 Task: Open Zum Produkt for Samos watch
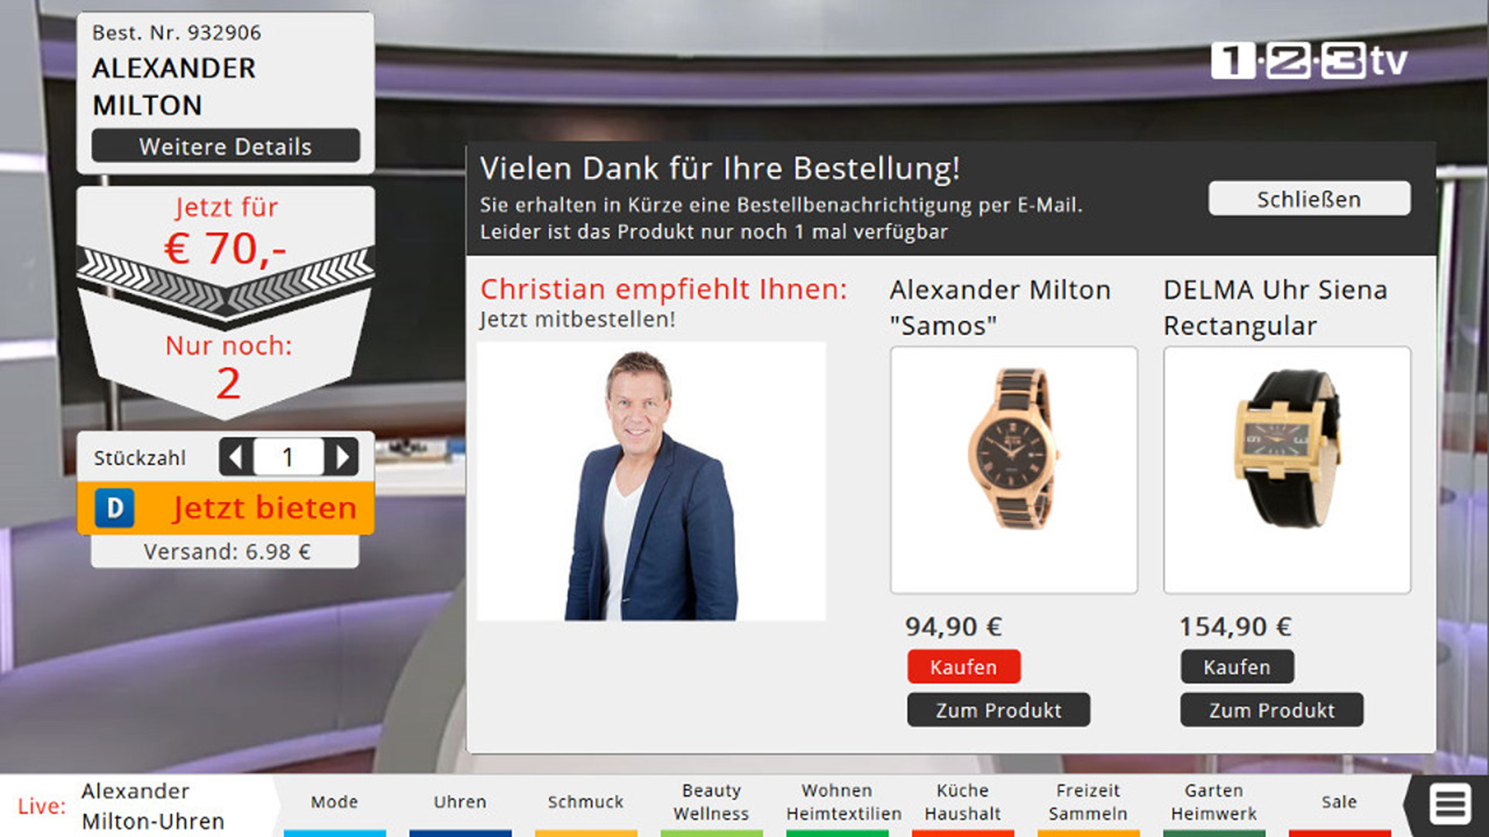click(x=999, y=710)
